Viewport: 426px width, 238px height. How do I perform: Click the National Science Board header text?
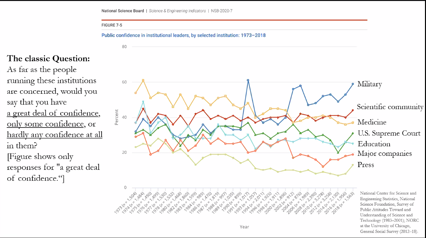[123, 11]
